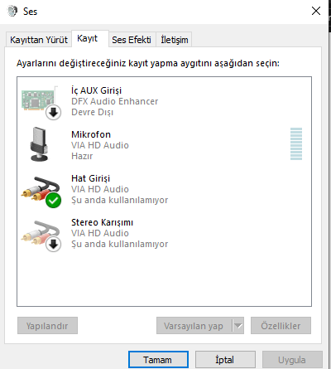Cancel with the İptal button

coord(225,360)
